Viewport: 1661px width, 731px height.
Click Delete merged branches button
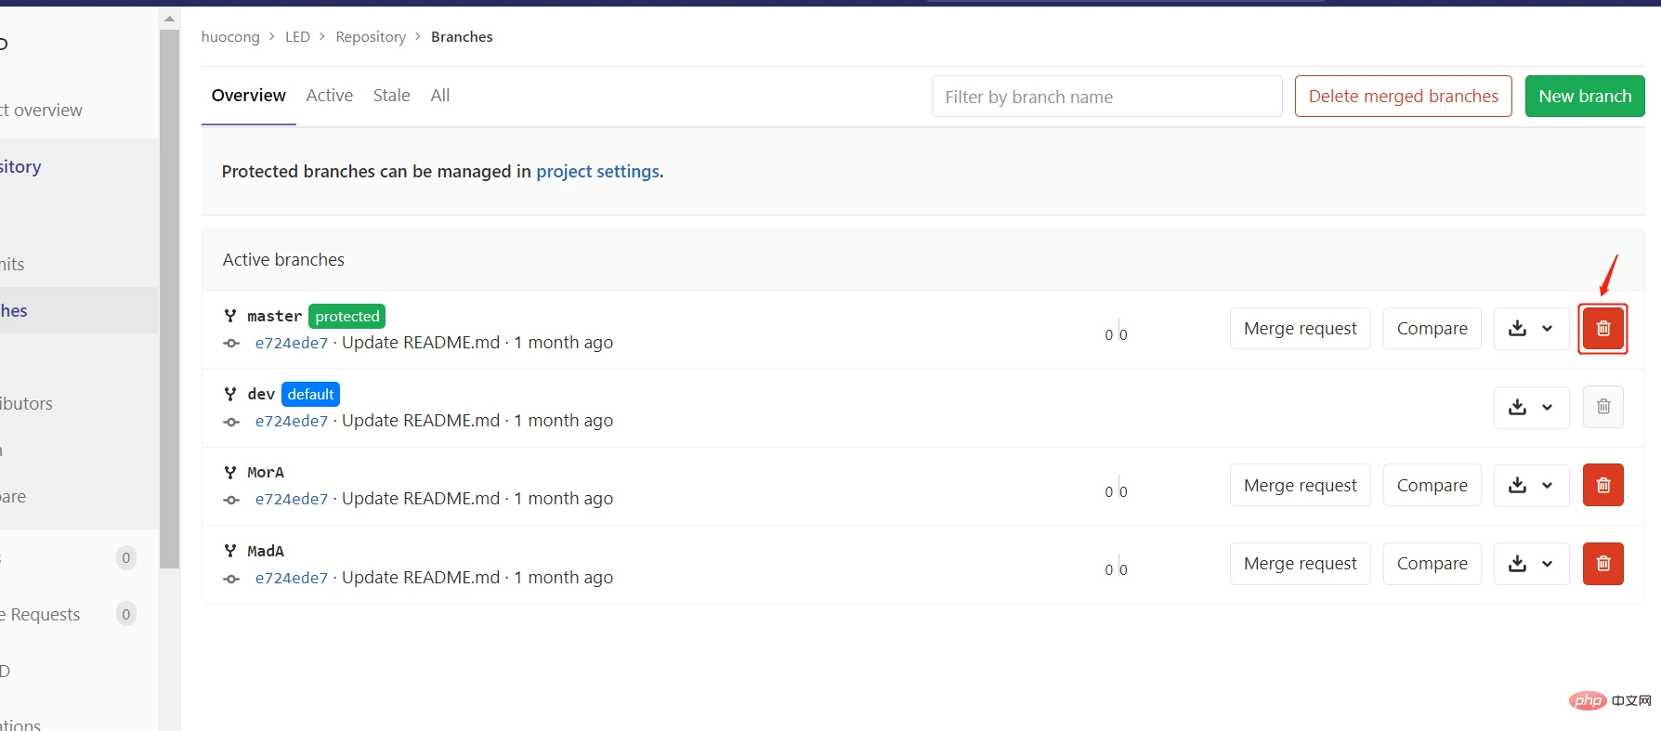click(1403, 97)
